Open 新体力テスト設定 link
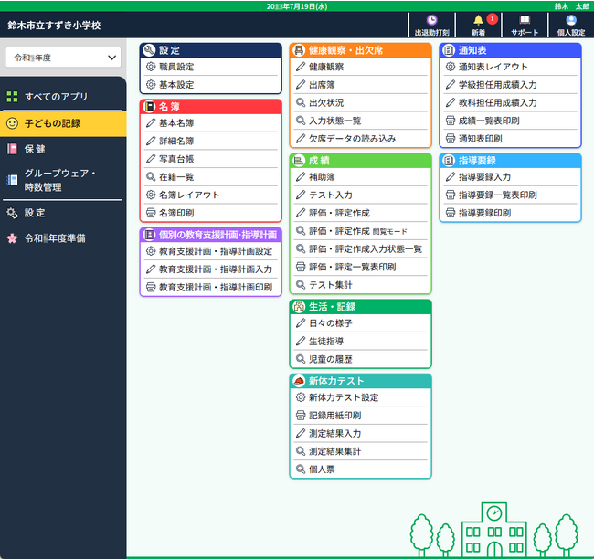 click(343, 397)
